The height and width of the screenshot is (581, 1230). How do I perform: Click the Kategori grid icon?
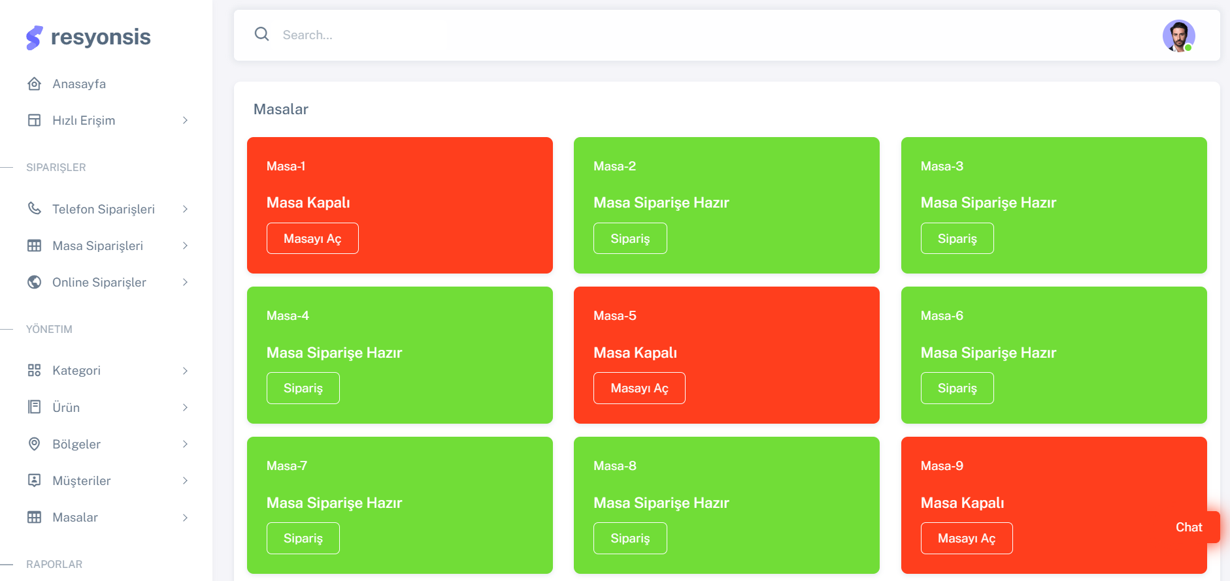tap(35, 370)
